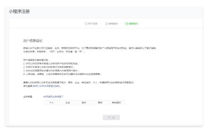
Task: Select the 其他组织 subject type option
Action: [116, 103]
